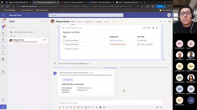Add a new tab with plus button
The height and width of the screenshot is (110, 197).
coord(113,21)
